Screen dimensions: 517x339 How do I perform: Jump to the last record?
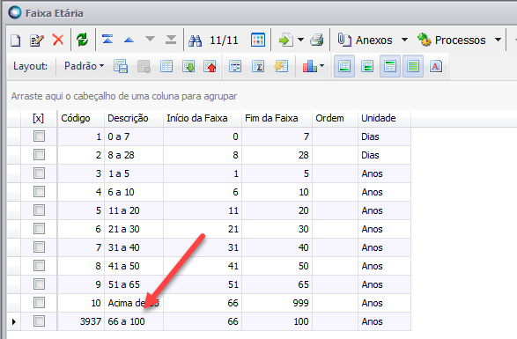click(171, 40)
